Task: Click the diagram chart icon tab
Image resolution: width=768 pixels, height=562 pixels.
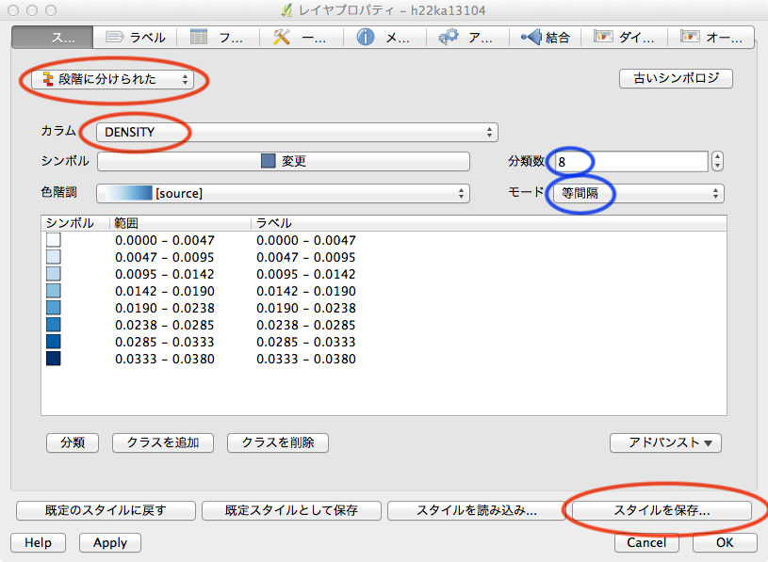Action: click(599, 38)
